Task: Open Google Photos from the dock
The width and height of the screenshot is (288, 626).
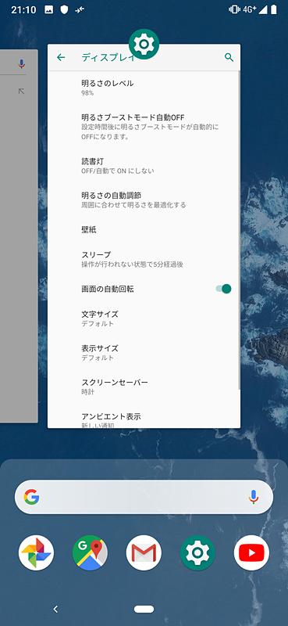Action: pyautogui.click(x=36, y=552)
